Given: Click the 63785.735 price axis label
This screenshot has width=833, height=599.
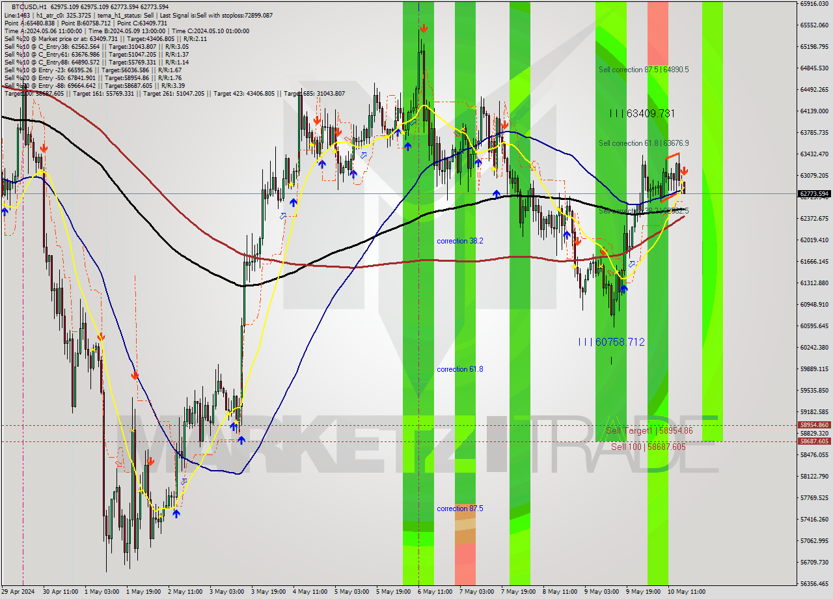Looking at the screenshot, I should point(814,133).
